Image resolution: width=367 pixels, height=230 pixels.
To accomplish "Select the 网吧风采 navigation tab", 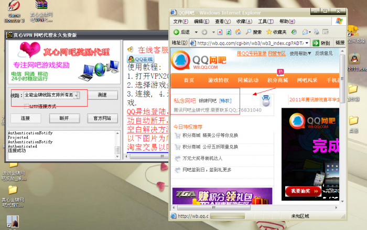I will pos(307,80).
